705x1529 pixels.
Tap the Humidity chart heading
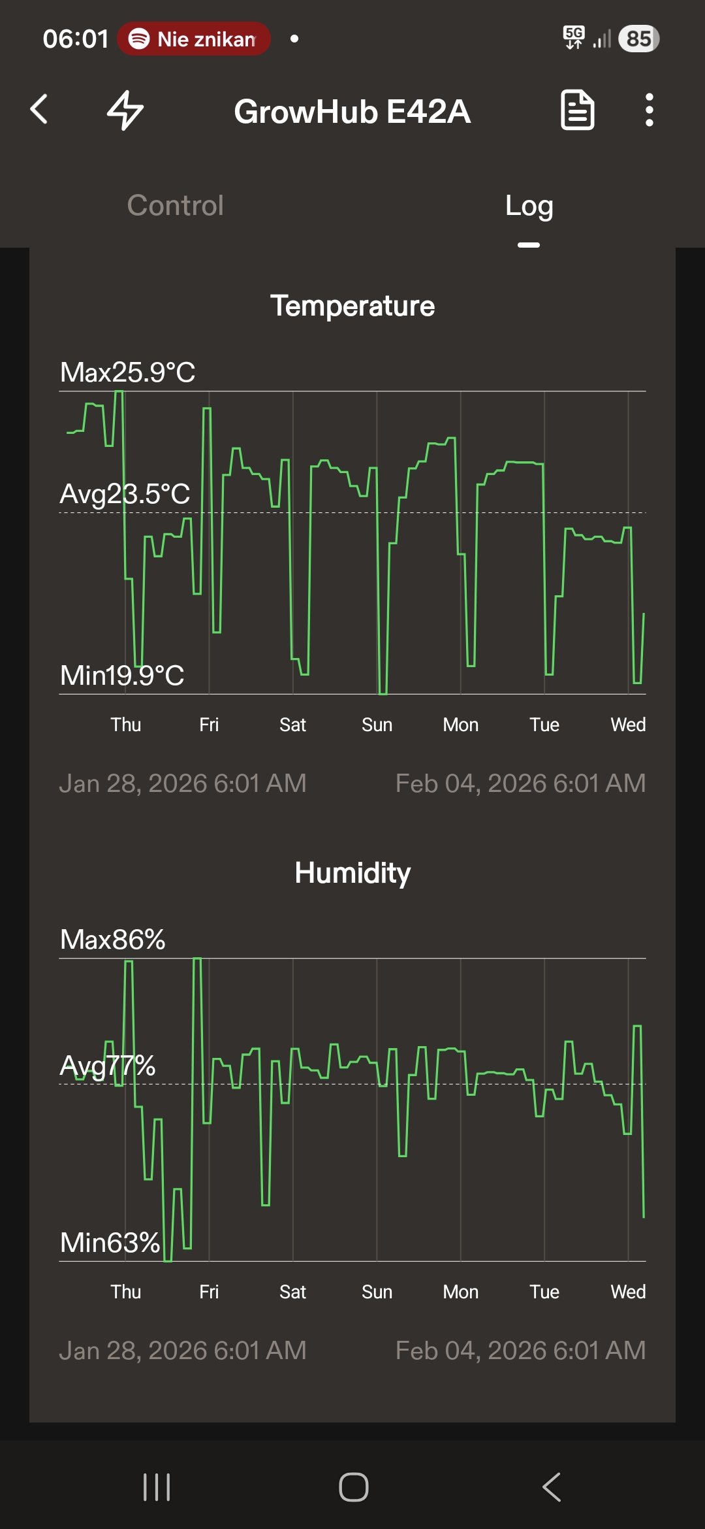click(352, 873)
